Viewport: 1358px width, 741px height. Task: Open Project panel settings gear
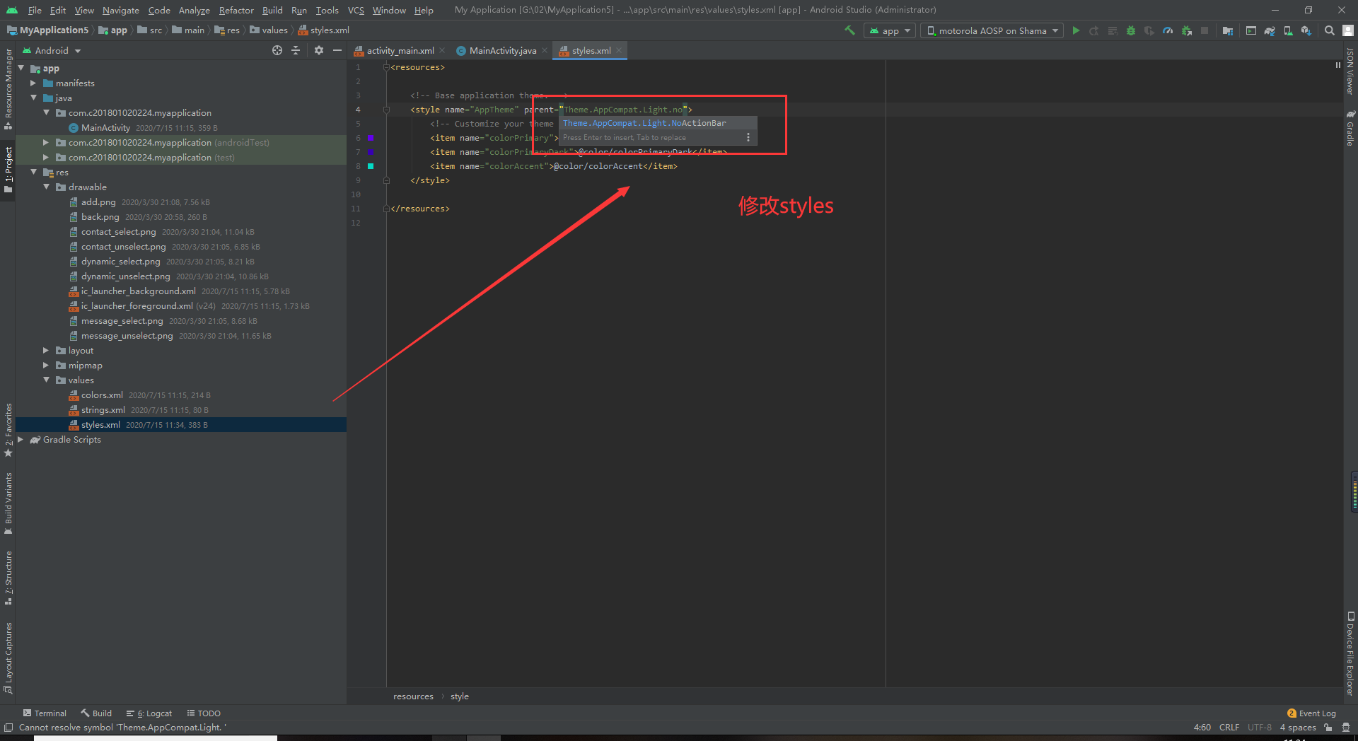319,50
